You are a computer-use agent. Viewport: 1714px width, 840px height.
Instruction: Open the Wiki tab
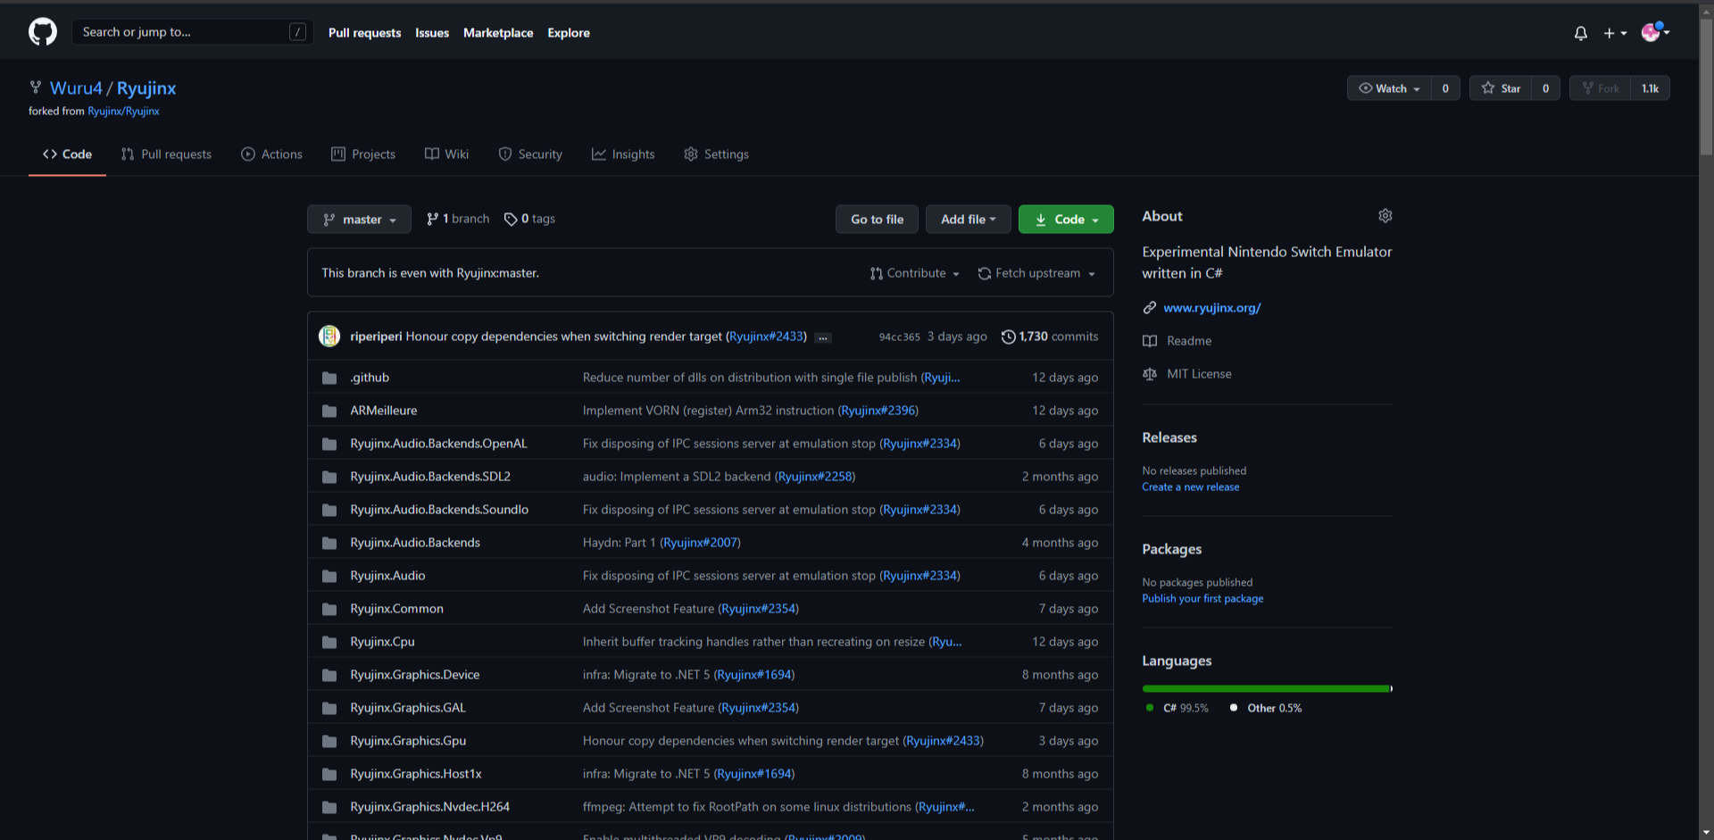tap(446, 154)
